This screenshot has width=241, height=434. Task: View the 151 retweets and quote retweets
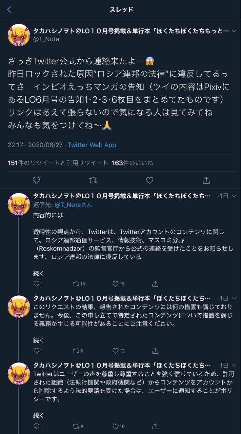(x=58, y=163)
